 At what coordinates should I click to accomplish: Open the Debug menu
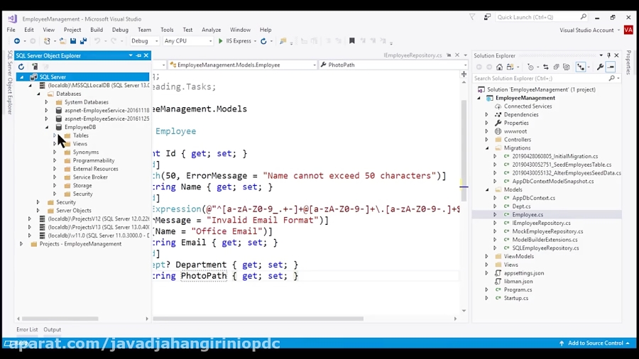120,30
